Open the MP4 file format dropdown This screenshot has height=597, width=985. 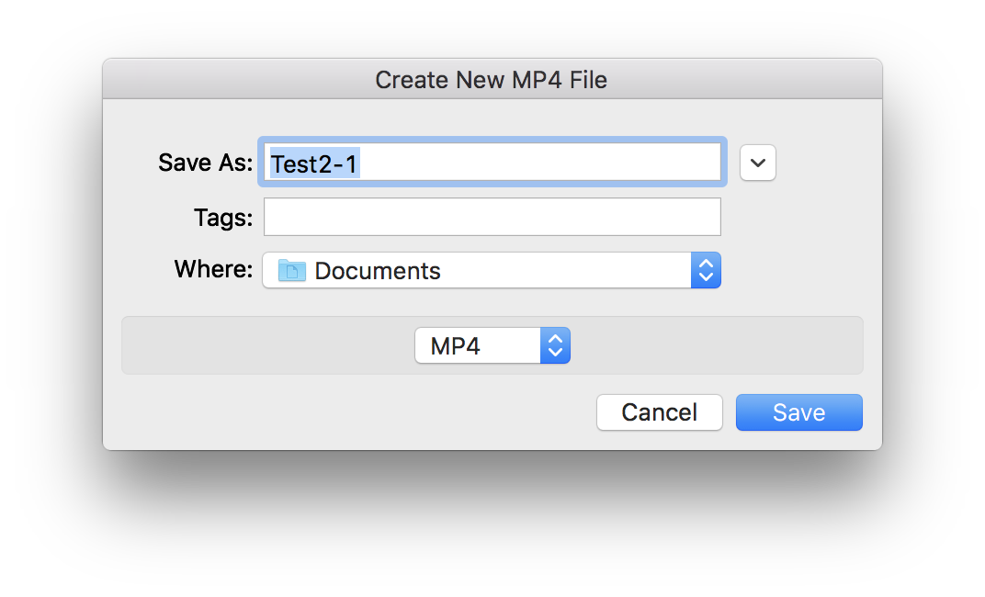click(492, 346)
